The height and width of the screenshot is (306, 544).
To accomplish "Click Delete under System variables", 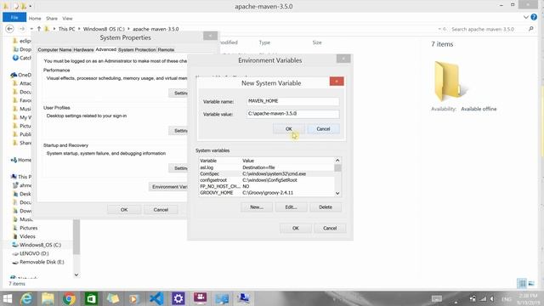I will pyautogui.click(x=326, y=207).
